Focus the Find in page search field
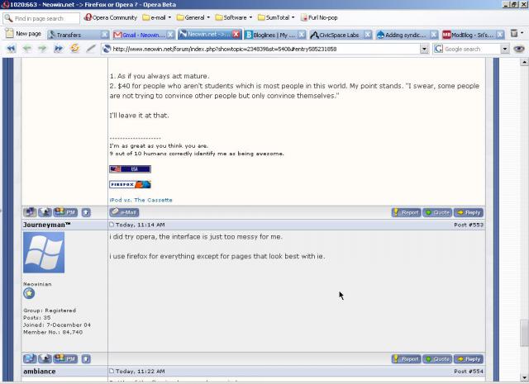 click(41, 18)
